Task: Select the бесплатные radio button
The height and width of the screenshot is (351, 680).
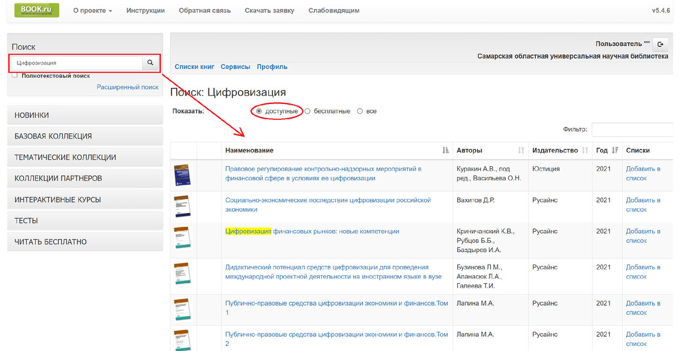Action: (308, 111)
